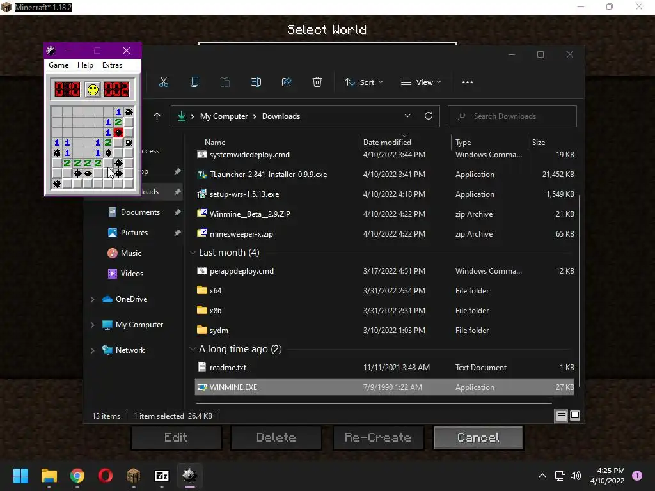Click the Minesweeper mine icon on taskbar
This screenshot has height=491, width=655.
[189, 476]
